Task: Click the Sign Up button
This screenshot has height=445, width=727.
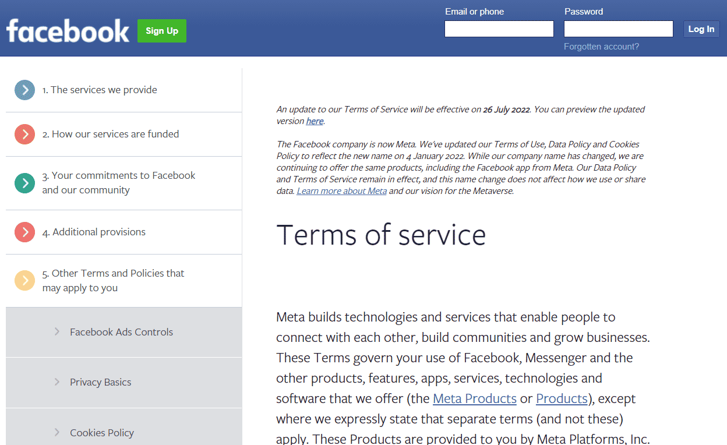Action: (161, 31)
